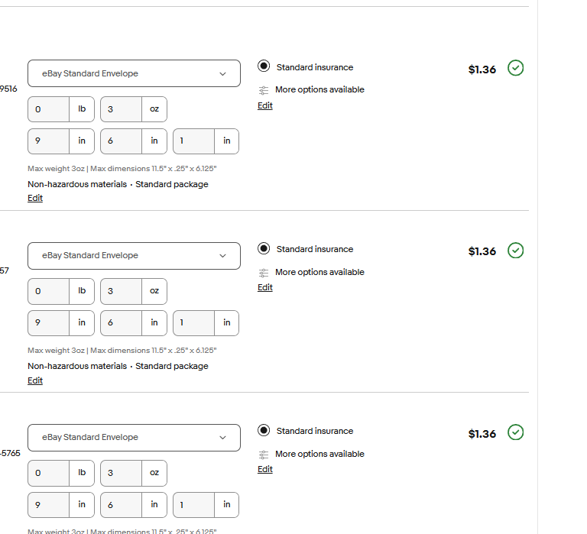Click the $1.36 price in the -5765 row
Screen dimensions: 587x534
click(482, 434)
